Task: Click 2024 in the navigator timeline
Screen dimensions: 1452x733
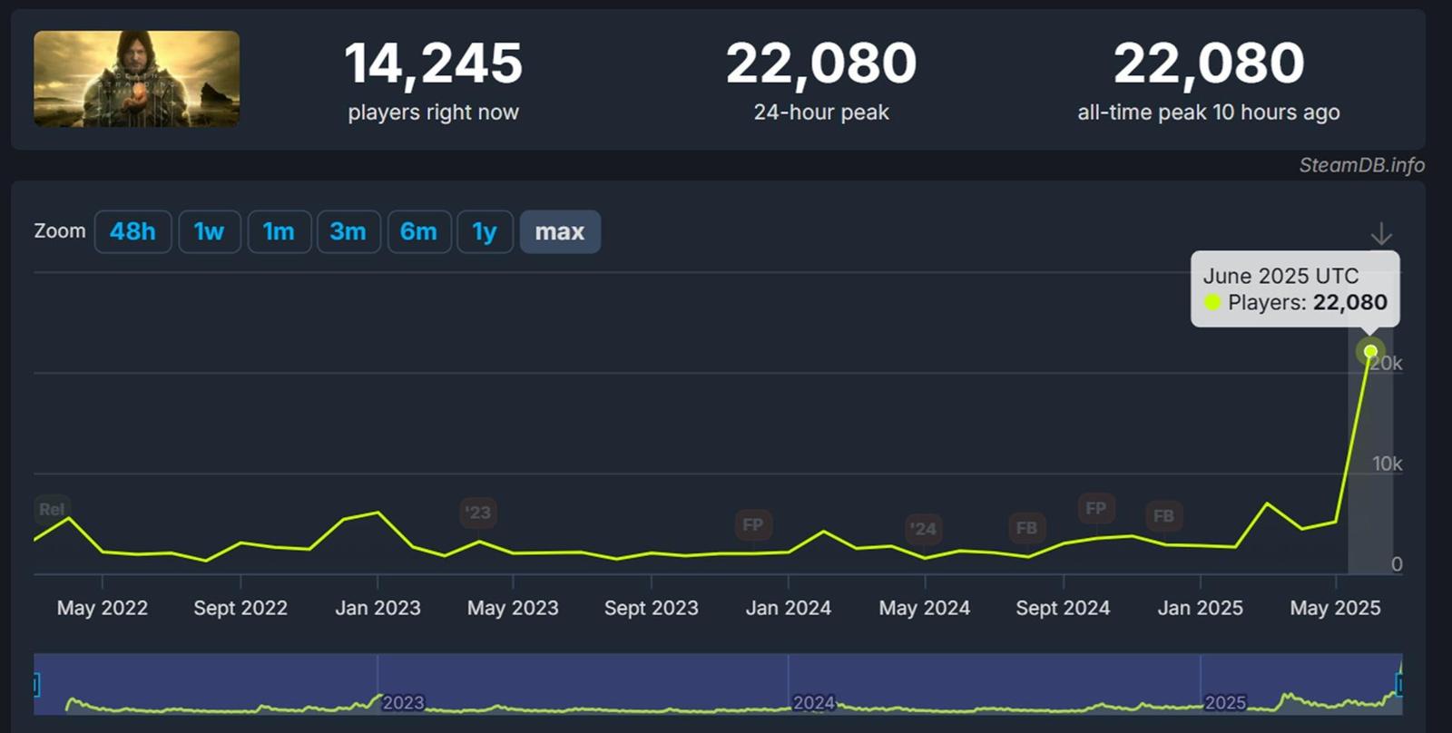Action: click(813, 702)
